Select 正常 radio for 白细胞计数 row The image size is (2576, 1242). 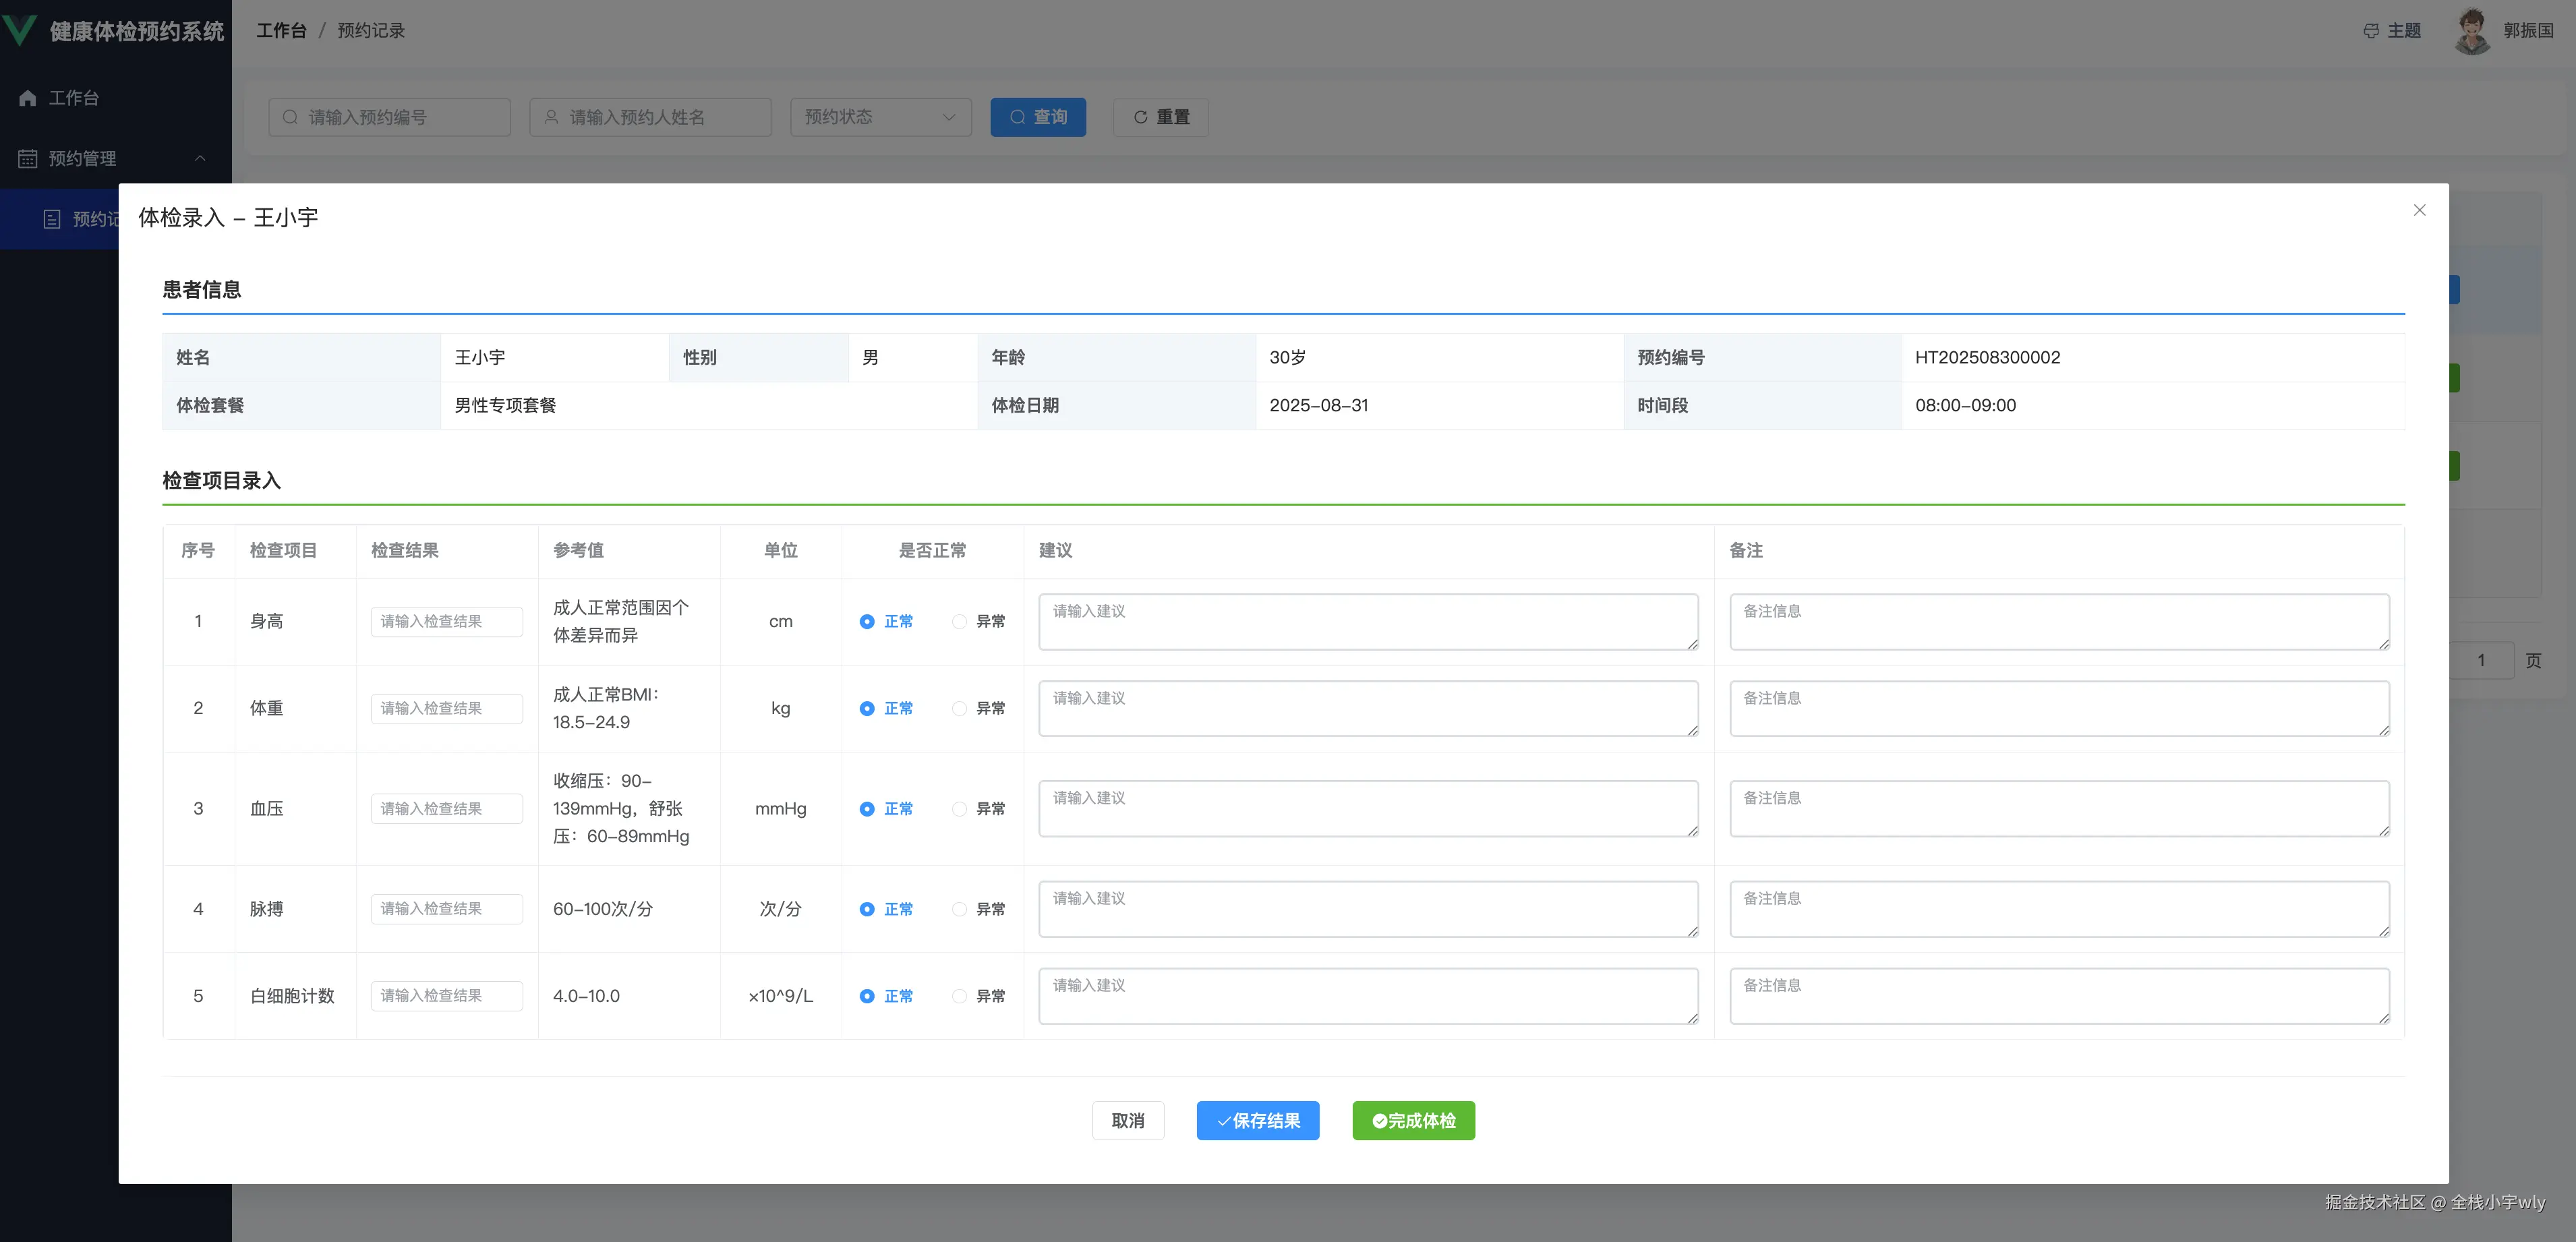[x=867, y=996]
